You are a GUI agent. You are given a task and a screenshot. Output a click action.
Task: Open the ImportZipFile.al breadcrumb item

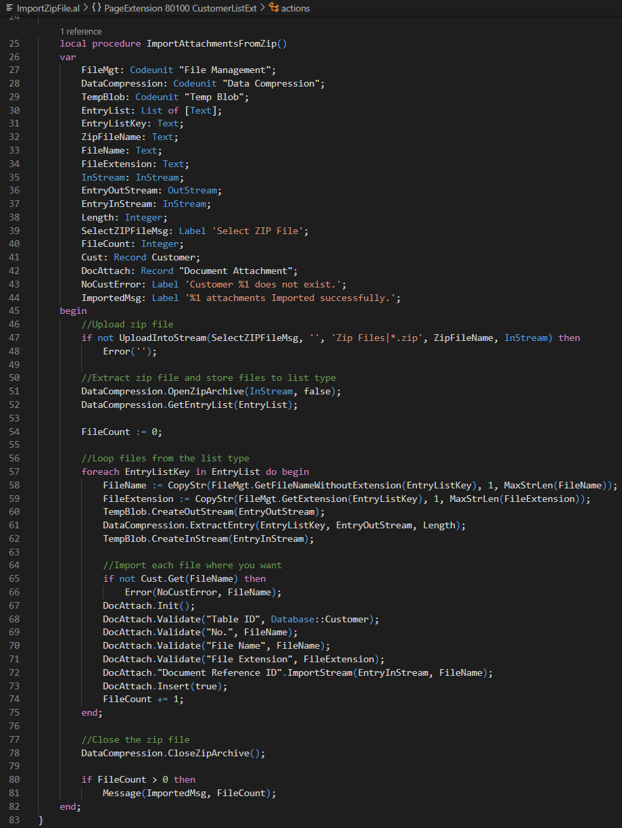pos(47,8)
